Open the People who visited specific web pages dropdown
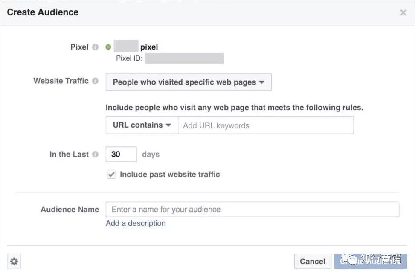The image size is (415, 277). pos(189,82)
